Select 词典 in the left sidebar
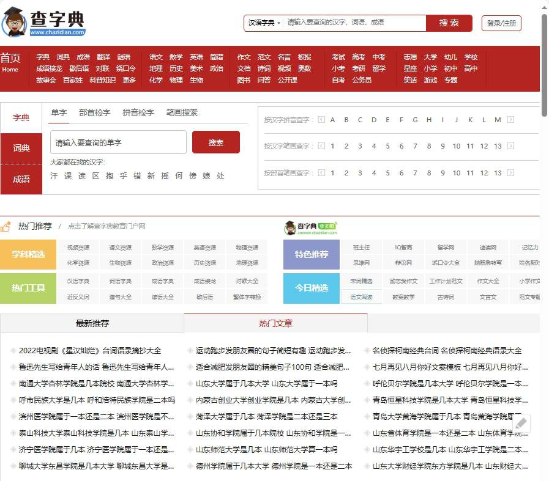The width and height of the screenshot is (549, 481). (21, 147)
